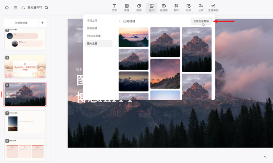
Task: Go back using chevron beside 山势嶙峋
Action: 120,21
